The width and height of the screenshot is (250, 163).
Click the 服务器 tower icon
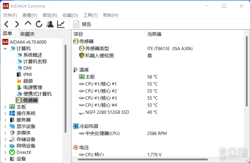point(12,120)
